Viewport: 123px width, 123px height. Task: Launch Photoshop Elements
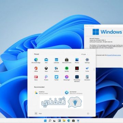[x=77, y=79]
